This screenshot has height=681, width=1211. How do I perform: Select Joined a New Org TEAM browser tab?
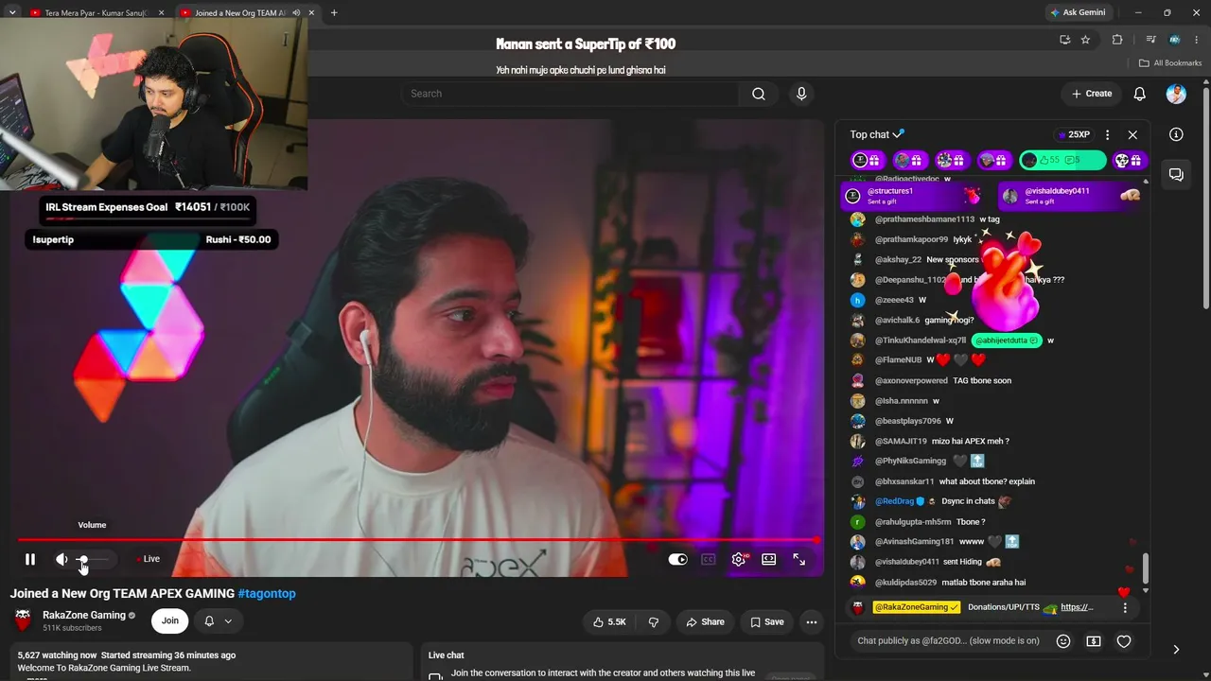coord(239,13)
